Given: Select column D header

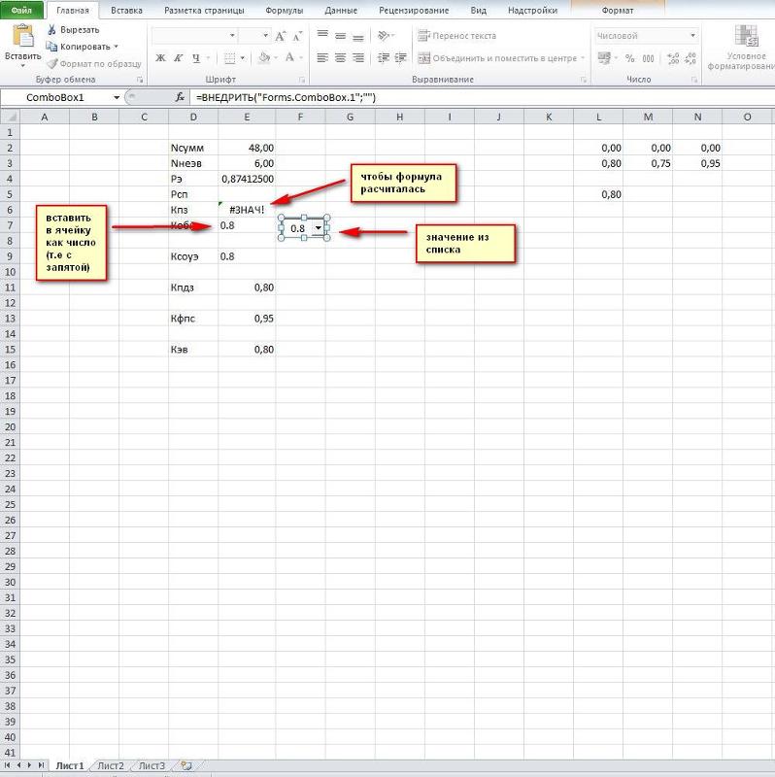Looking at the screenshot, I should click(193, 117).
